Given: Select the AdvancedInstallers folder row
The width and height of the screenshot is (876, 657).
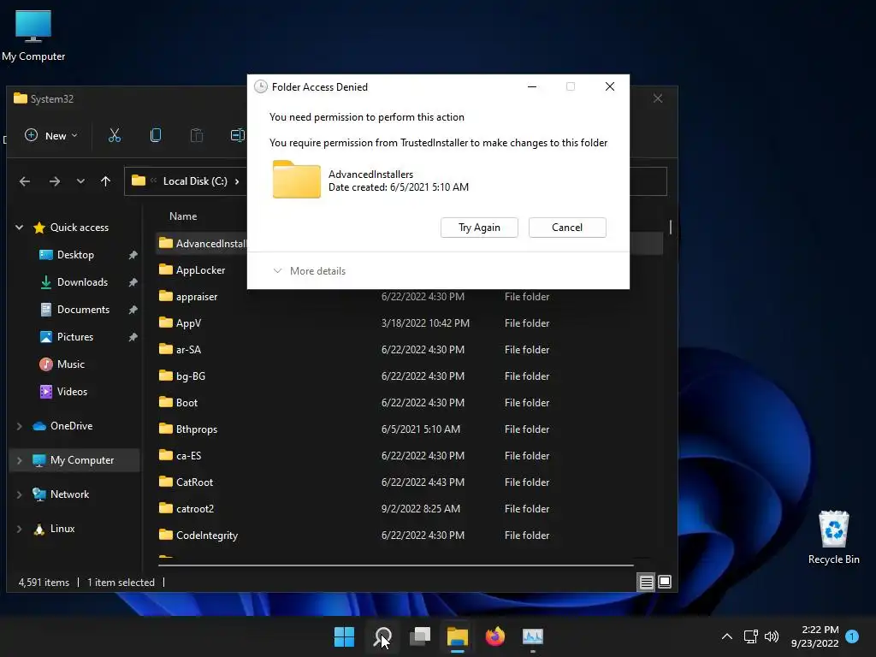Looking at the screenshot, I should (202, 244).
